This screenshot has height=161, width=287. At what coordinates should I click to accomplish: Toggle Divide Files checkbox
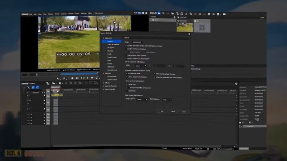(x=126, y=85)
